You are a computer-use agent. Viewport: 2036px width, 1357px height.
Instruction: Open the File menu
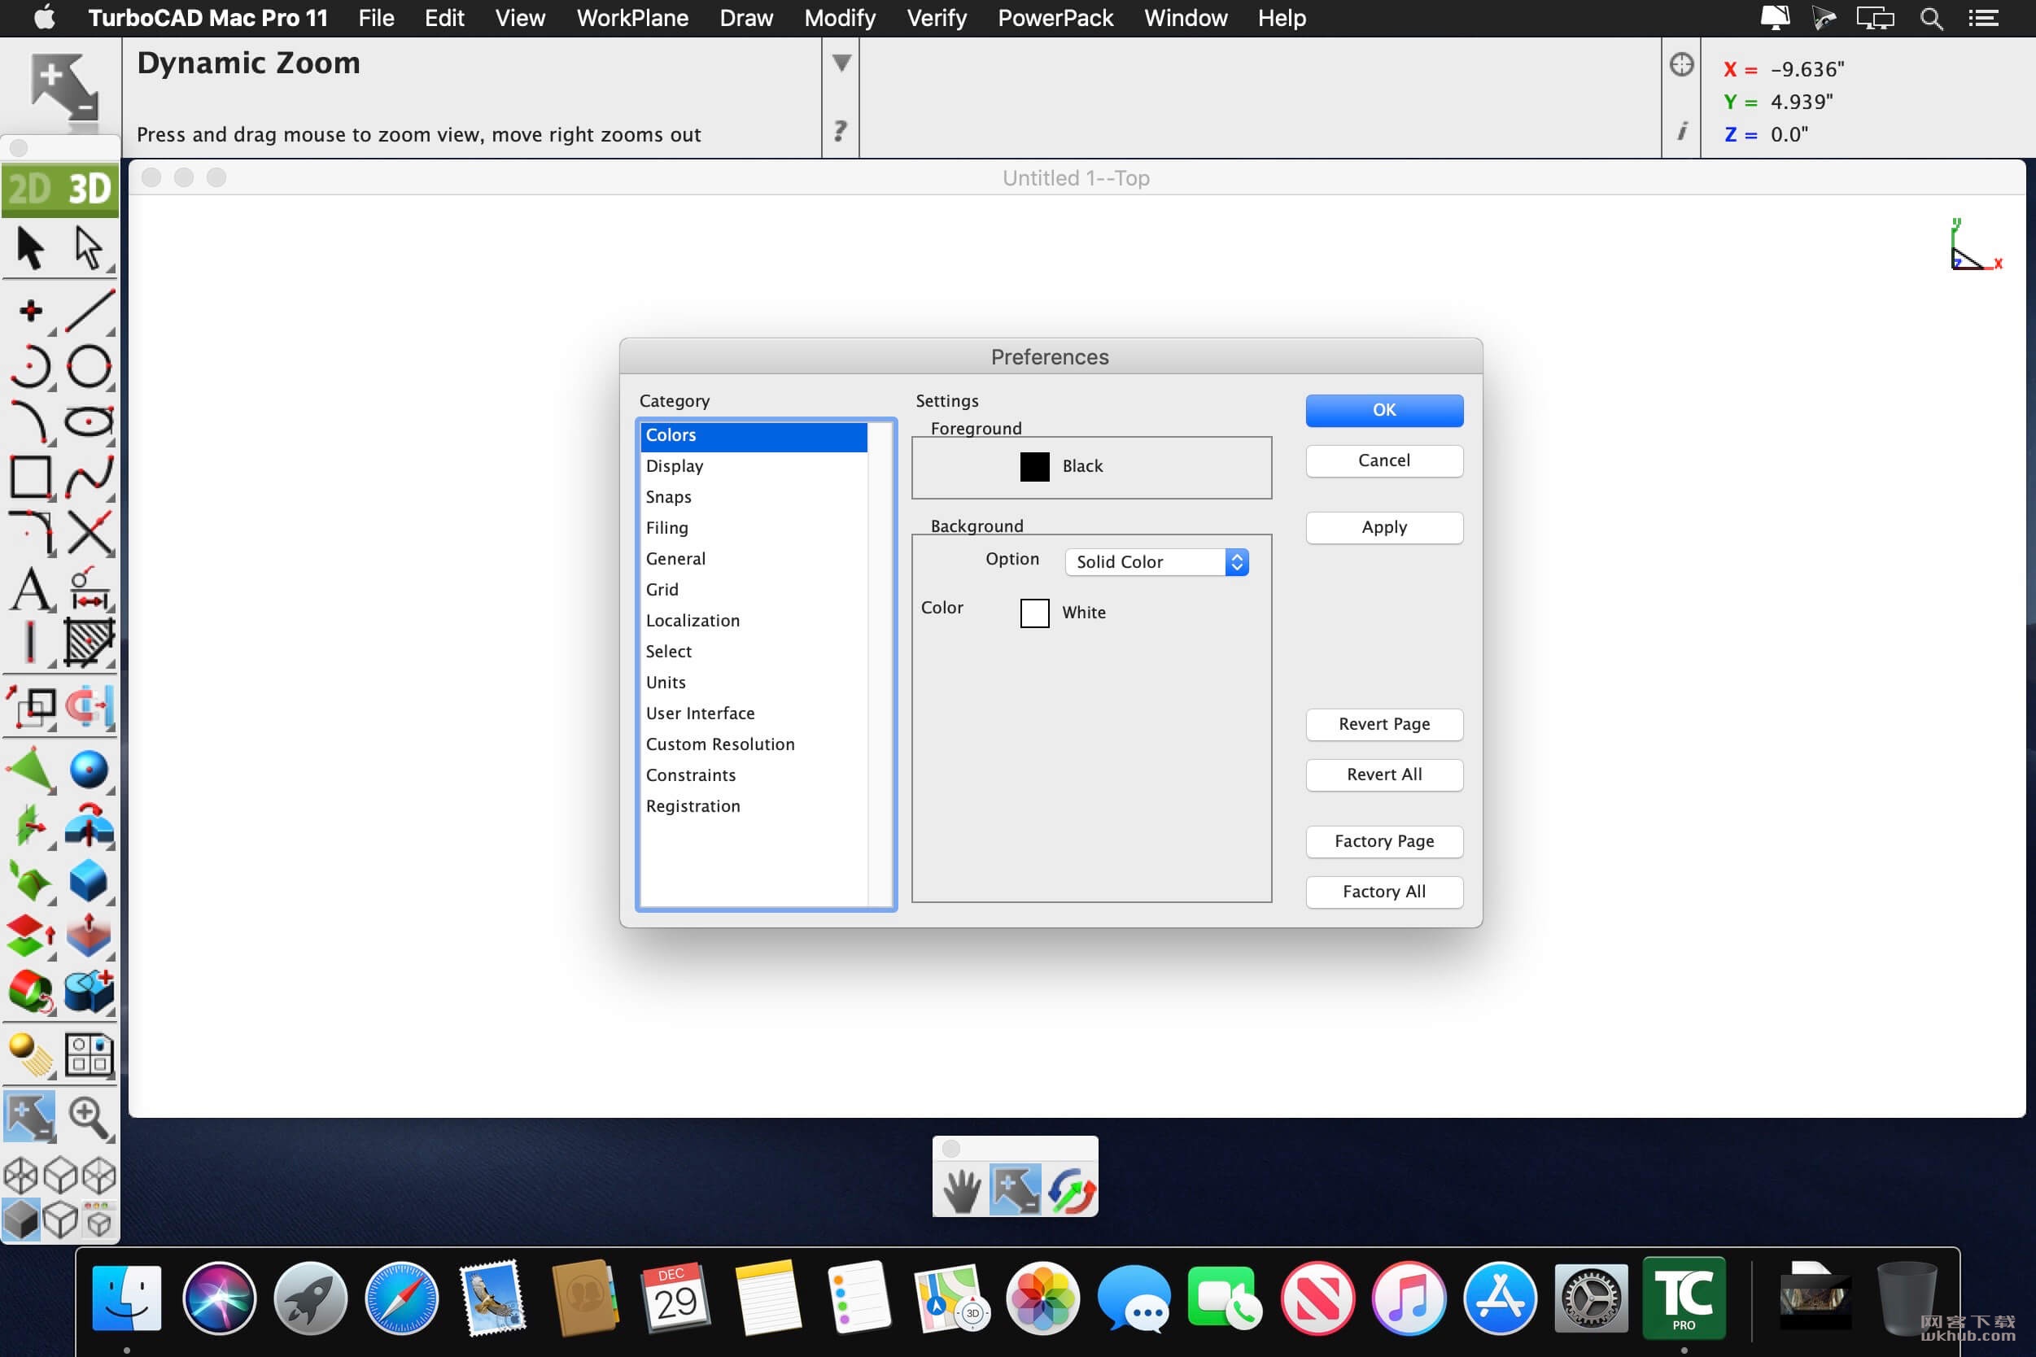[x=377, y=18]
